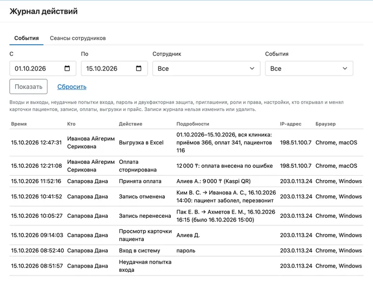This screenshot has width=373, height=282.
Task: Select the timestamp 15.10.2026 12:21:08
Action: click(x=36, y=166)
